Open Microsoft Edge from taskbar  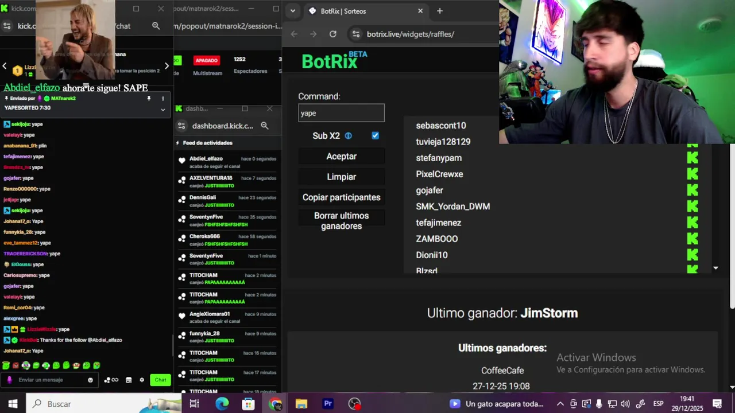click(222, 404)
